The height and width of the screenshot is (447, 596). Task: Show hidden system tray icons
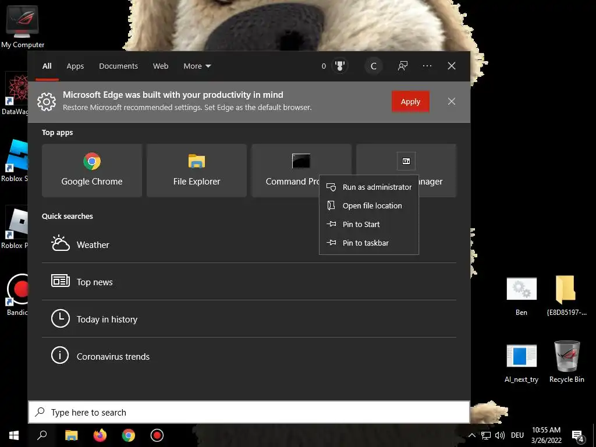(x=471, y=435)
